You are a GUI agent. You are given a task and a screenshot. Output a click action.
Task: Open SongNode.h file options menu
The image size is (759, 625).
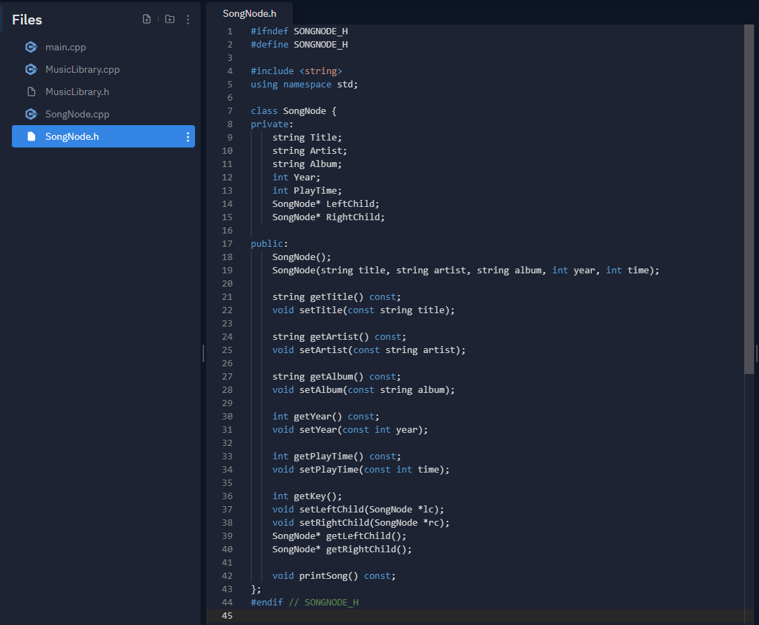188,137
